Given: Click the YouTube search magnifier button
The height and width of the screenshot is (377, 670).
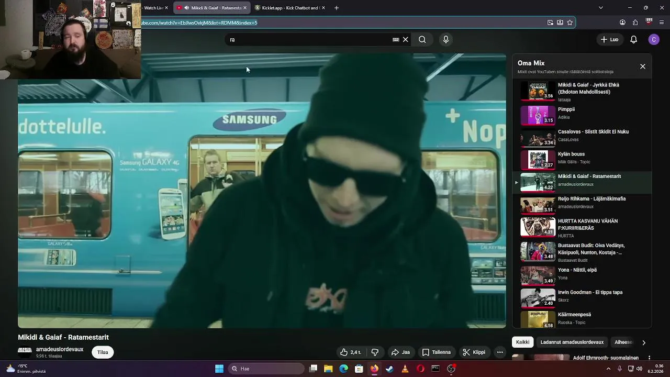Looking at the screenshot, I should pos(422,39).
